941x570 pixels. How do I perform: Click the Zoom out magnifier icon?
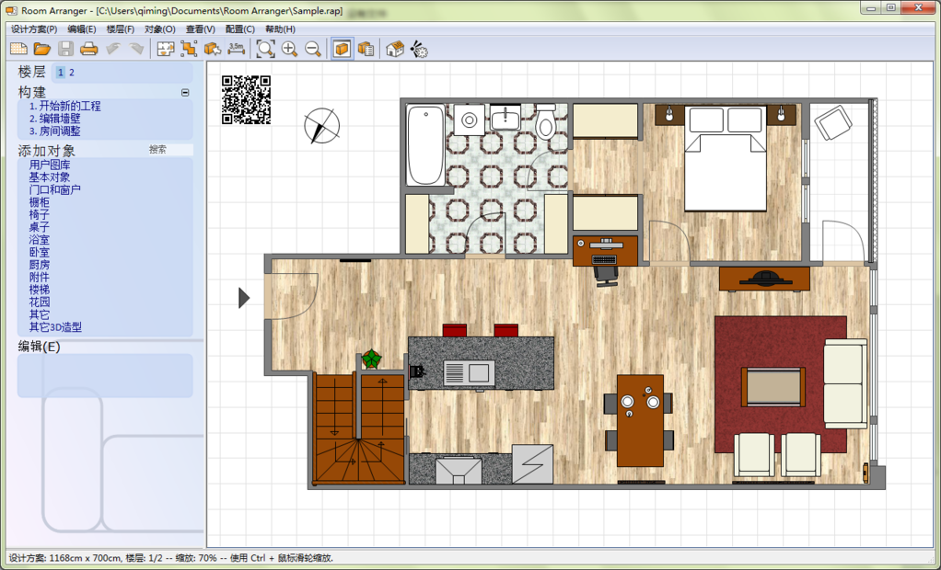point(313,49)
